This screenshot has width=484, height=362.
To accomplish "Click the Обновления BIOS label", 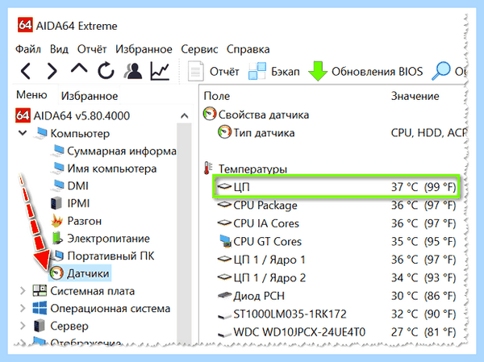I will pyautogui.click(x=378, y=72).
